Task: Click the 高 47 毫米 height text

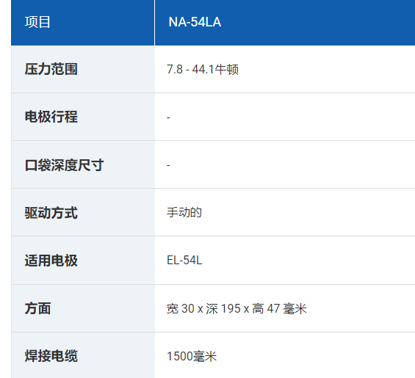Action: (279, 309)
